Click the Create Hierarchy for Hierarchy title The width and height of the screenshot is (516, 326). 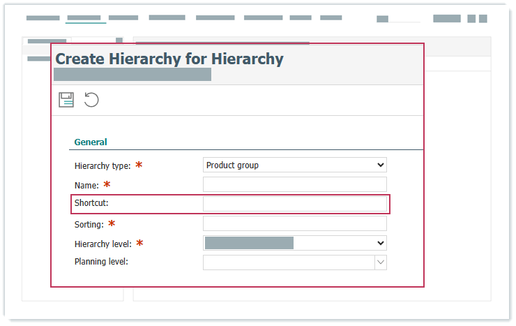pos(169,59)
